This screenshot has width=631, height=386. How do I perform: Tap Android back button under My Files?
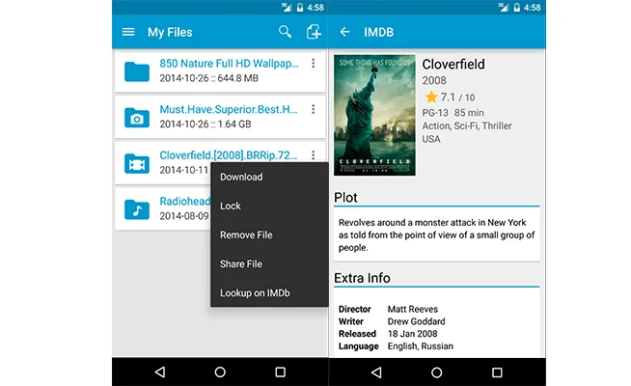[x=160, y=372]
